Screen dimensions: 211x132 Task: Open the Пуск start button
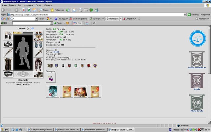pyautogui.click(x=5, y=130)
